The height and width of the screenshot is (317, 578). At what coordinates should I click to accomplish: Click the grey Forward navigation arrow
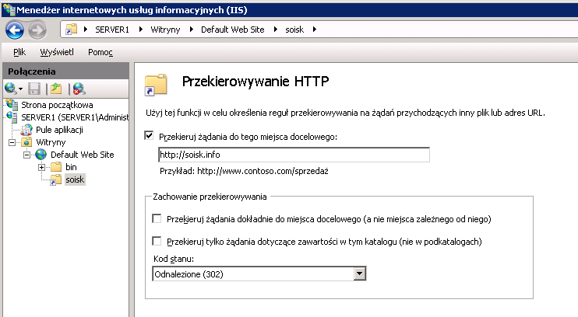click(37, 30)
